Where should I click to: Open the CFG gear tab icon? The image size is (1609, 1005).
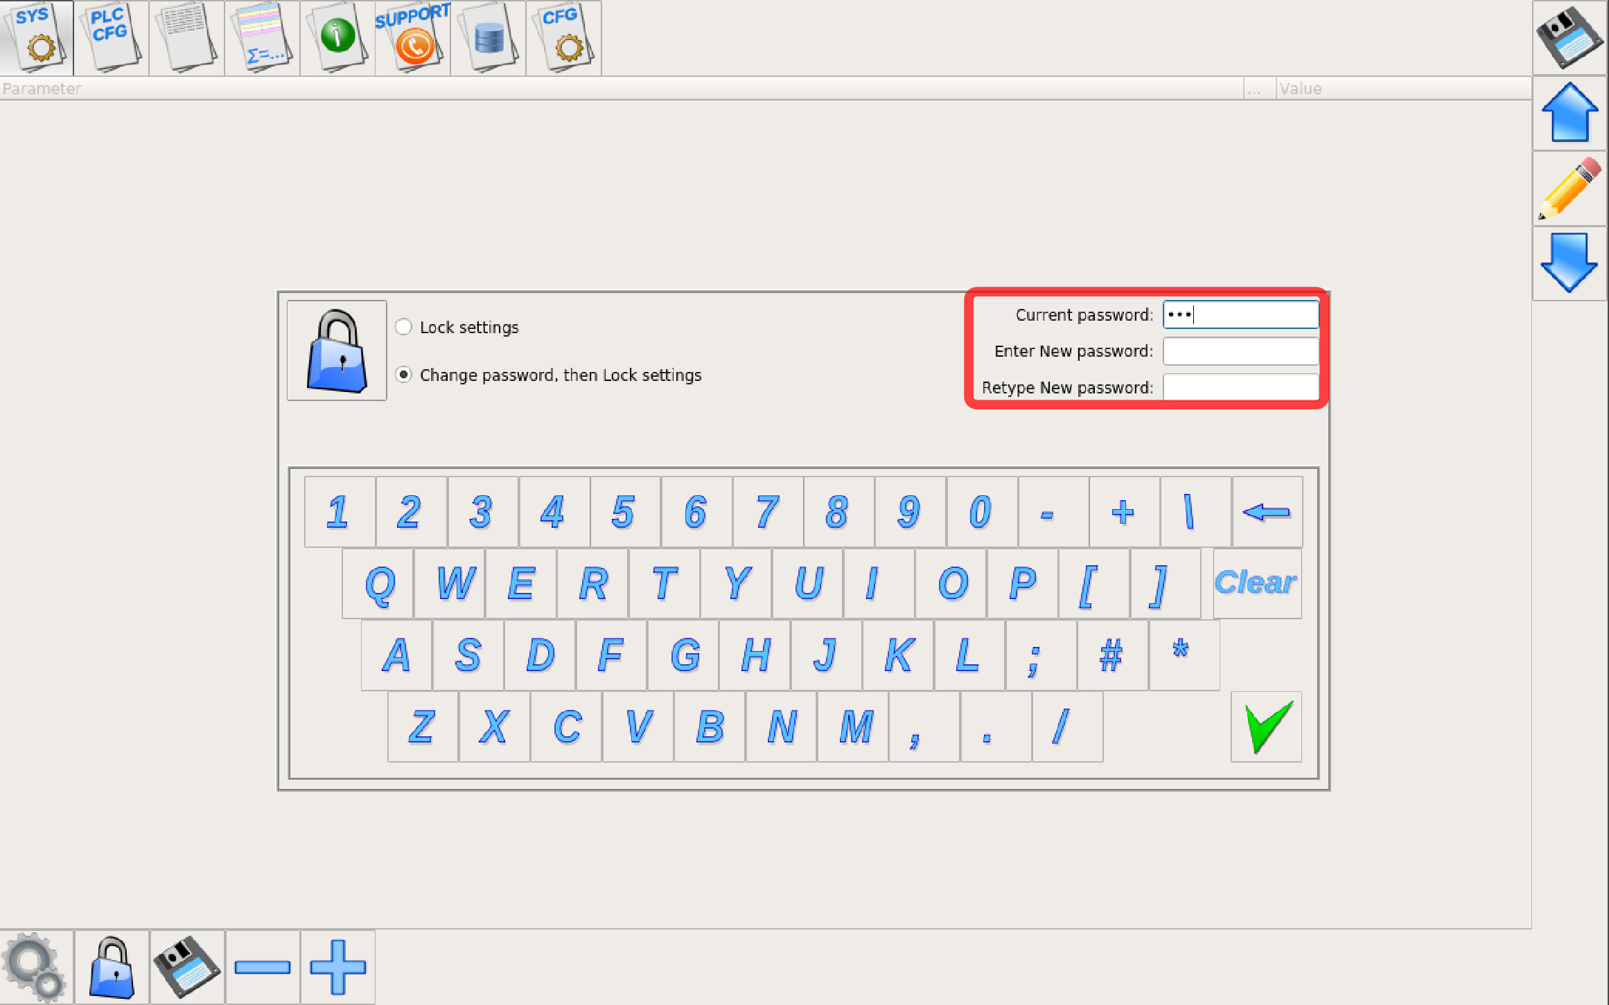[563, 37]
